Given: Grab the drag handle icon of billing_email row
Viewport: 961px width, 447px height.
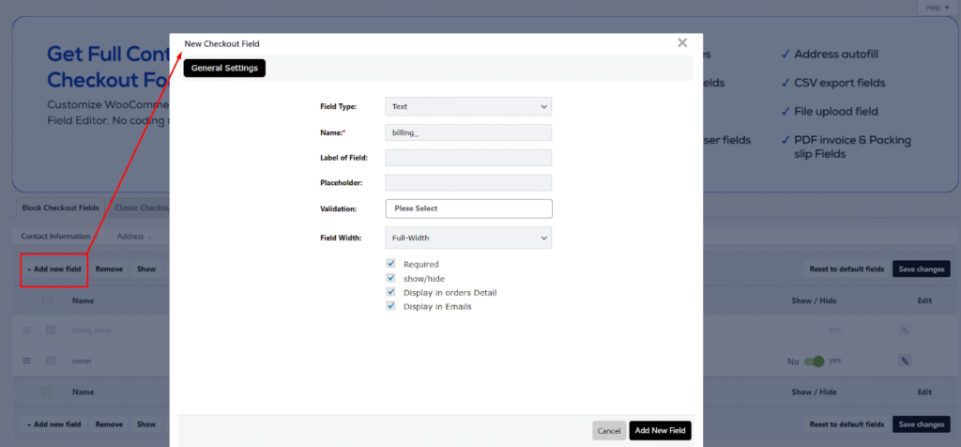Looking at the screenshot, I should [26, 331].
